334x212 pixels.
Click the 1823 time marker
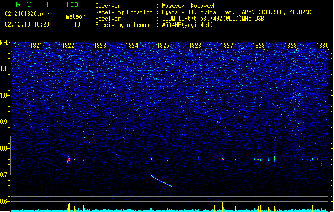(100, 46)
